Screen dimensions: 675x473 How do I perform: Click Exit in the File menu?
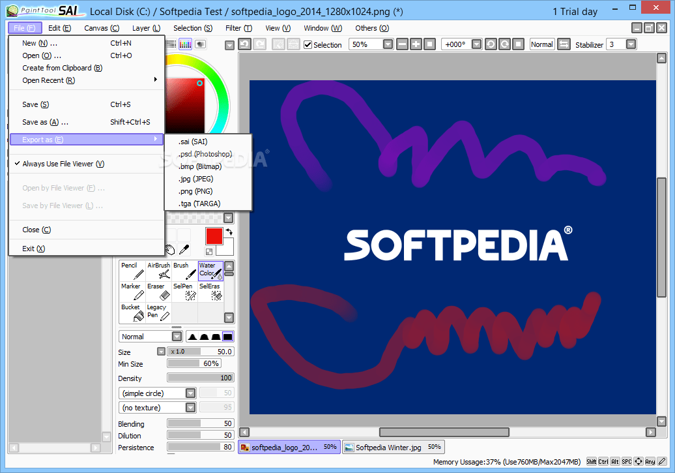(x=86, y=249)
